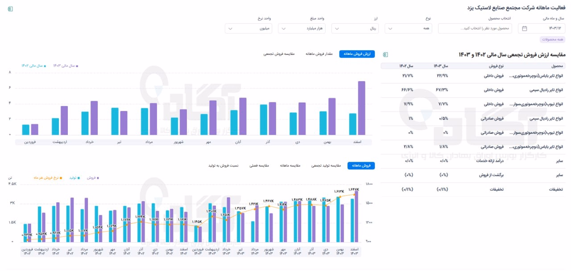The height and width of the screenshot is (271, 571).
Task: Select the ارزش فروش ماهانه tab
Action: click(x=357, y=54)
